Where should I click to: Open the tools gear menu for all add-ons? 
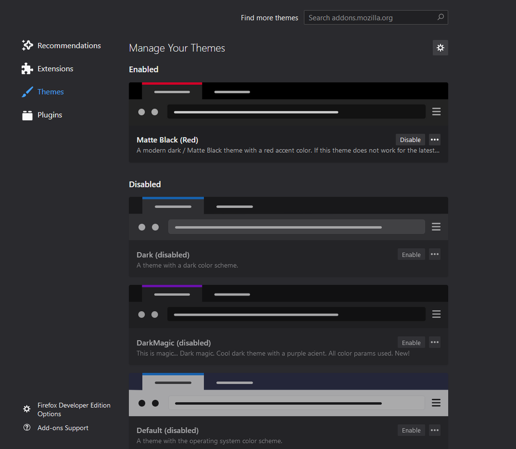click(x=440, y=48)
